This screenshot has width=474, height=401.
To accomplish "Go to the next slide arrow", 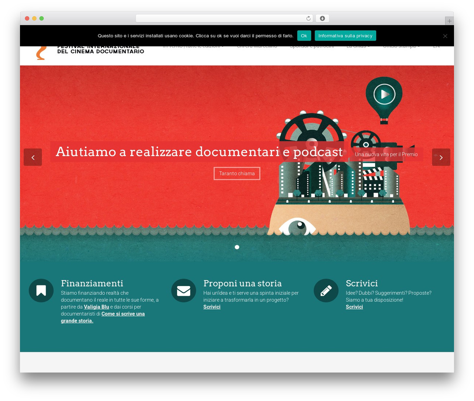I will (x=441, y=157).
